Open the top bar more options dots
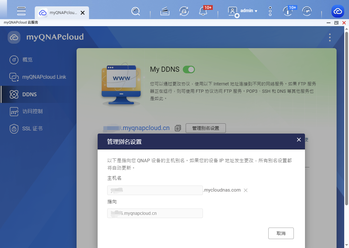 pyautogui.click(x=270, y=11)
